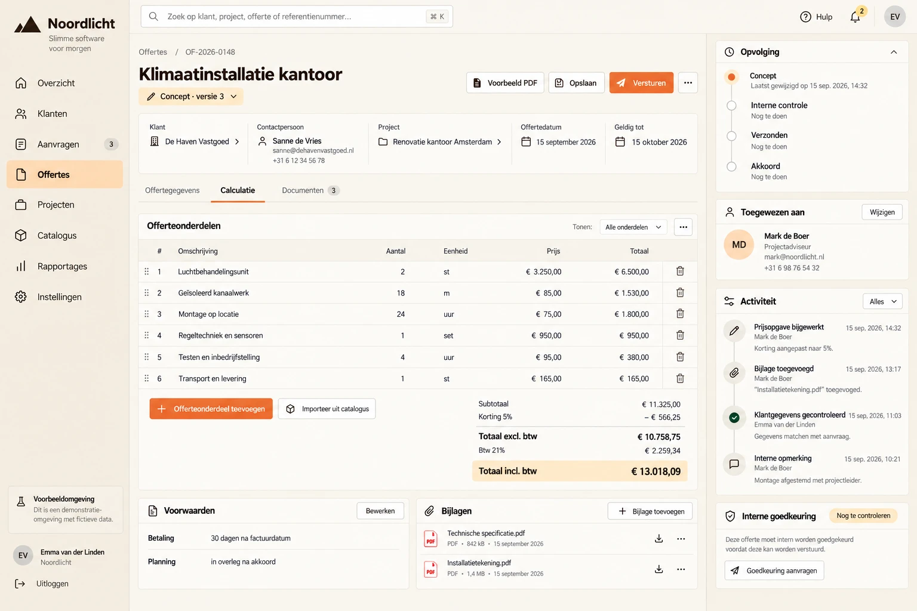This screenshot has width=917, height=611.
Task: Delete the Luchtbehandelingsunit row
Action: tap(680, 271)
